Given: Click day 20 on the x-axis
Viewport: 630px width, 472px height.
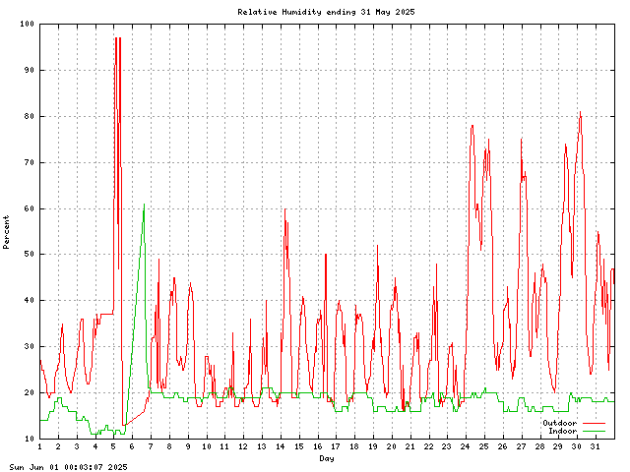Looking at the screenshot, I should (x=392, y=446).
